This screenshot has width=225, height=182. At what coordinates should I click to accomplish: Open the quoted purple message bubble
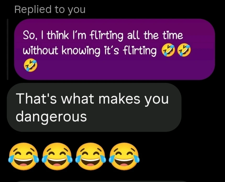tap(115, 49)
